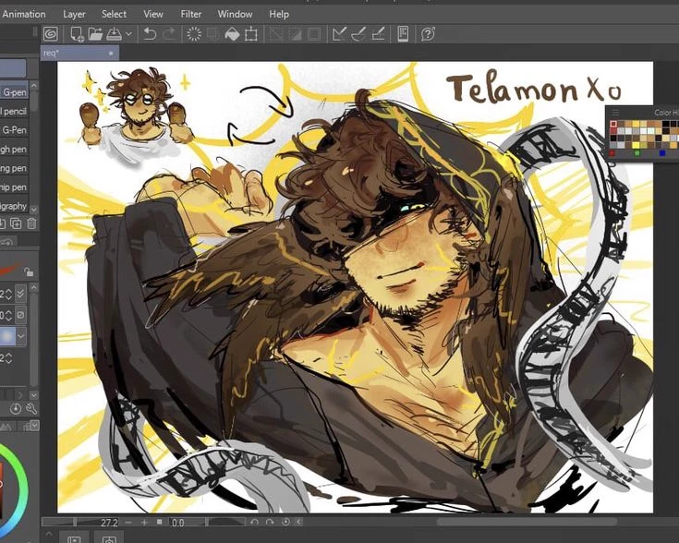This screenshot has height=543, width=679.
Task: Click the Deselect toolbar icon
Action: 276,34
